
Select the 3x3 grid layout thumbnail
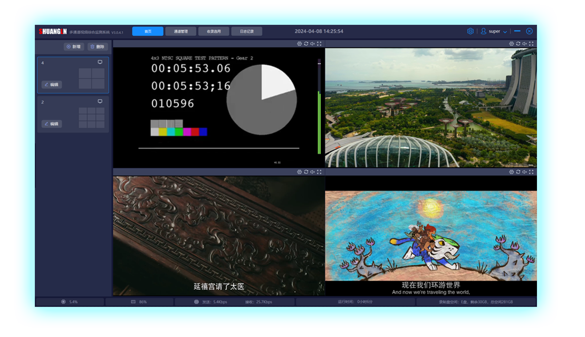pos(92,118)
